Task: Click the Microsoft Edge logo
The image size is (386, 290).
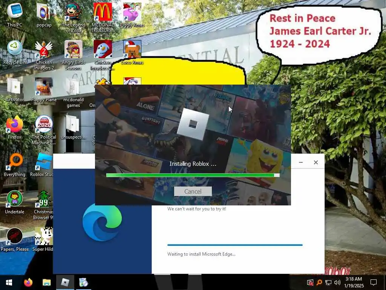Action: tap(102, 222)
